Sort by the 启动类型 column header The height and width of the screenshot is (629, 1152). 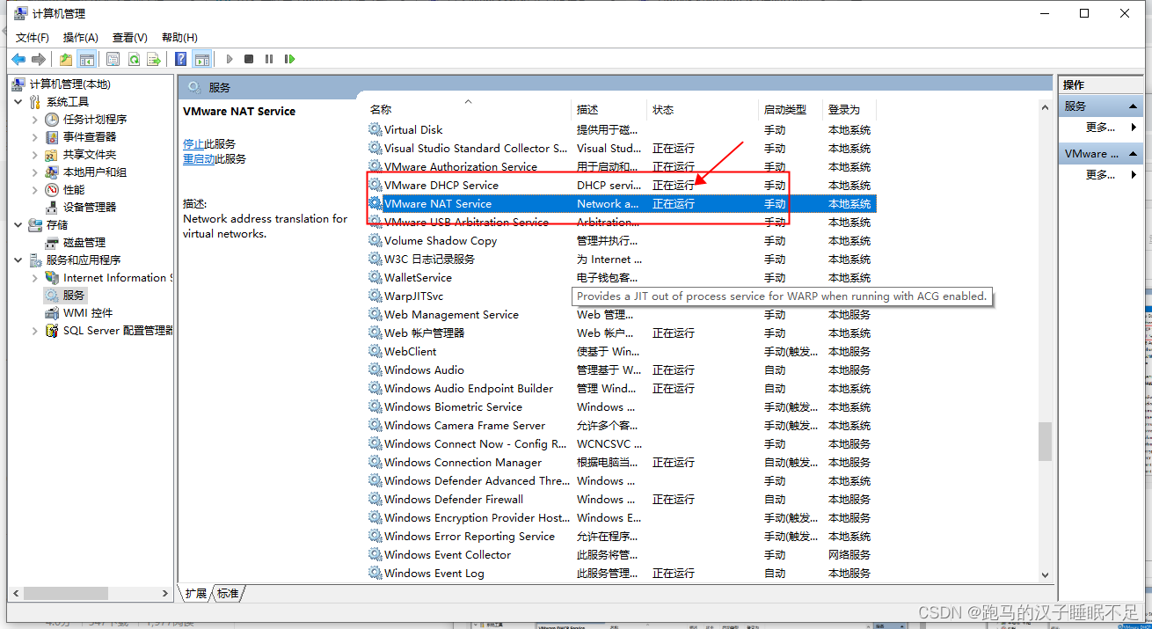(791, 109)
